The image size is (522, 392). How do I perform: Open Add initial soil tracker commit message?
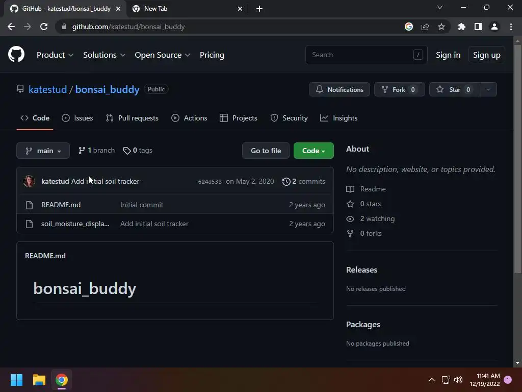[105, 181]
